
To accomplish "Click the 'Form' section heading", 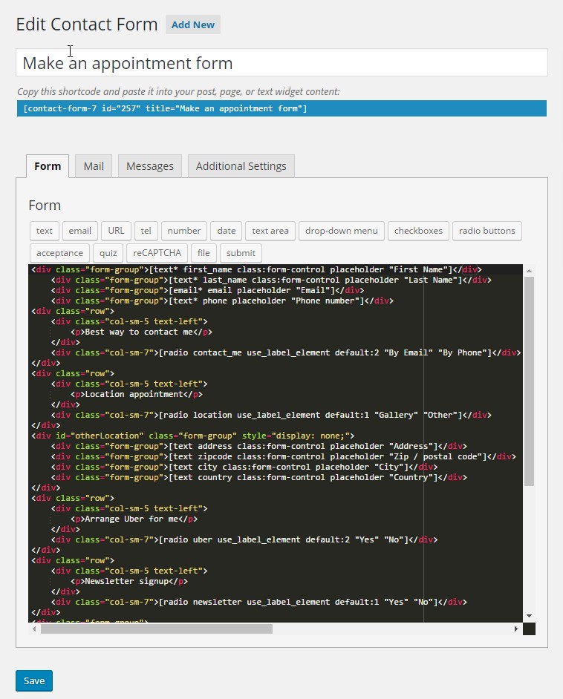I will tap(45, 205).
